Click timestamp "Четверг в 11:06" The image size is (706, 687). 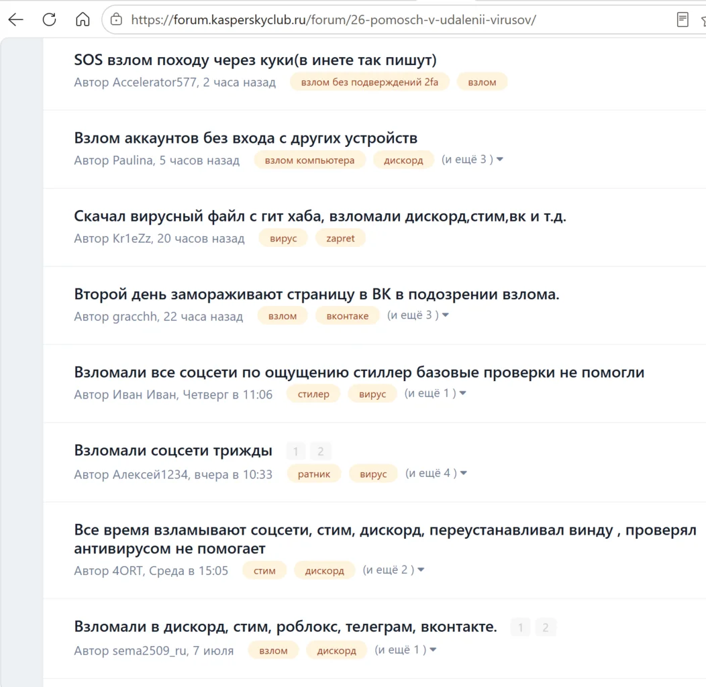tap(228, 394)
